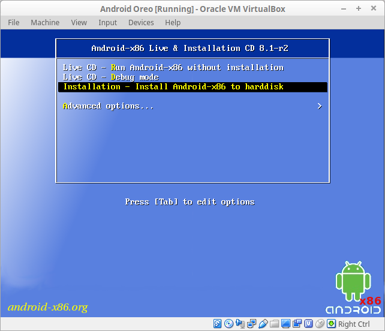Open the display settings status icon

(285, 324)
